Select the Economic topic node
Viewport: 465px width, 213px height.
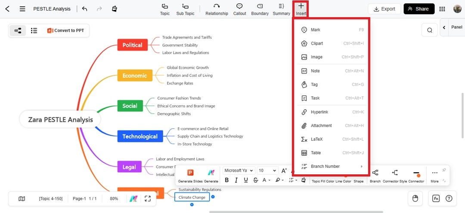135,76
